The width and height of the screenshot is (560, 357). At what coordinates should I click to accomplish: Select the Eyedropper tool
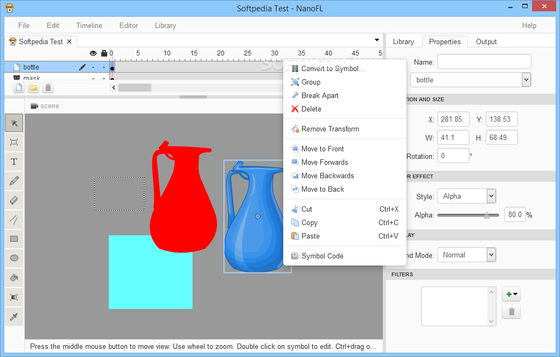click(x=14, y=316)
